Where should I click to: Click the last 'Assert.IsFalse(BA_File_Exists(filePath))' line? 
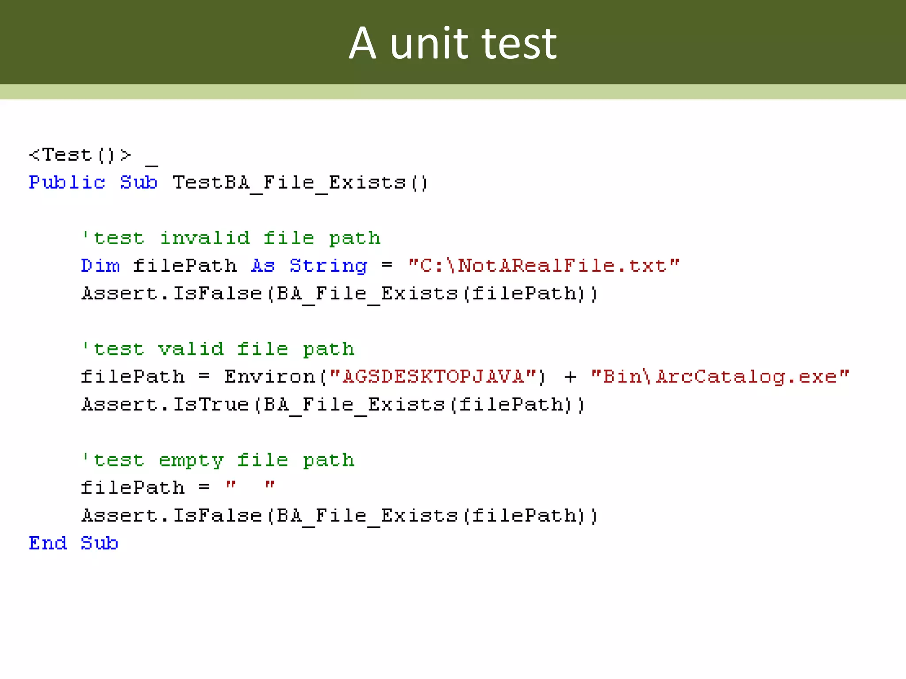[340, 516]
